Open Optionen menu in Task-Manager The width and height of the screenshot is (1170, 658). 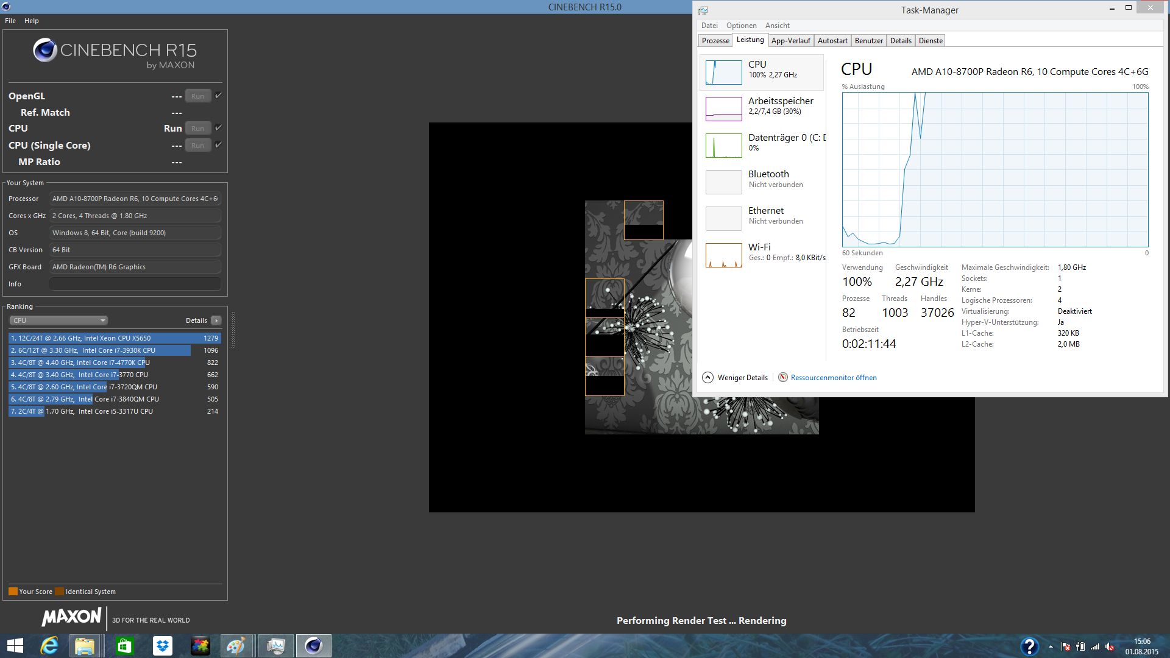[742, 26]
